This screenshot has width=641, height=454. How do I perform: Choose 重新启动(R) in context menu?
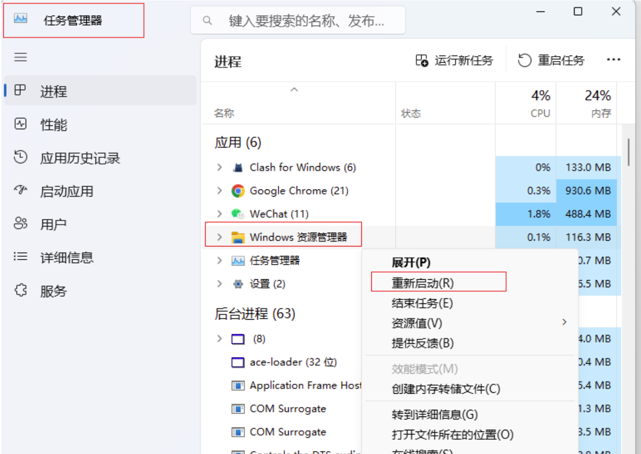point(423,283)
